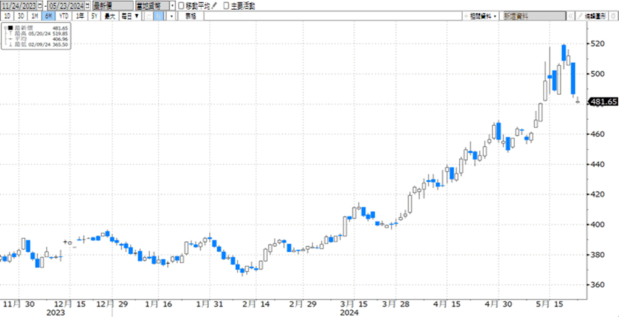Click the 12月 15 x-axis date label

70,305
